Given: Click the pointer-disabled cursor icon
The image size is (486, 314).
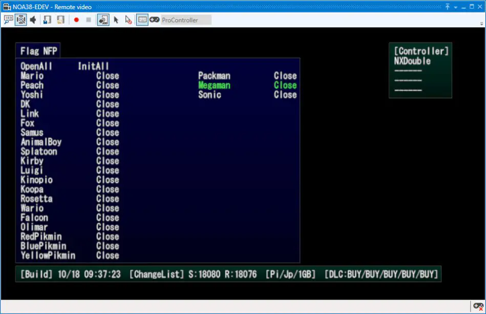Looking at the screenshot, I should coord(129,20).
